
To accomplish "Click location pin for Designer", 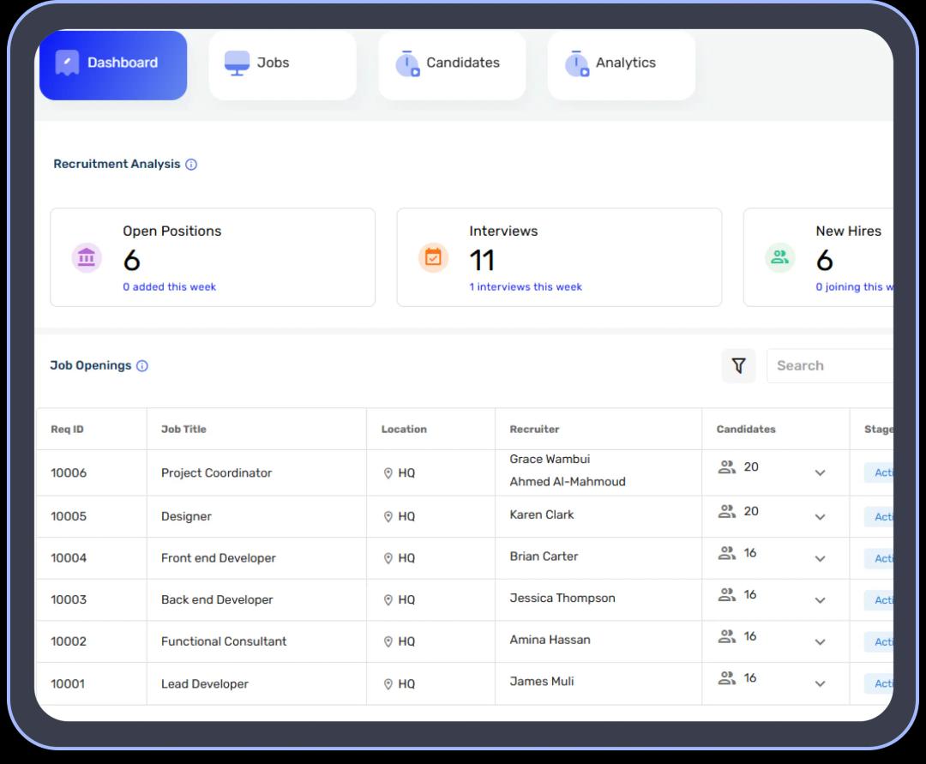I will (388, 516).
